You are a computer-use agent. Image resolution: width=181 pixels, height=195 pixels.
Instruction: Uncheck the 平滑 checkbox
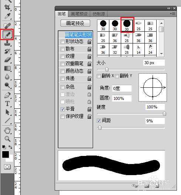62,109
